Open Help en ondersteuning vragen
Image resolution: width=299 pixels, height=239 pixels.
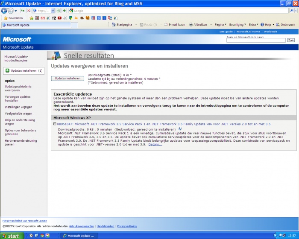[x=20, y=122]
